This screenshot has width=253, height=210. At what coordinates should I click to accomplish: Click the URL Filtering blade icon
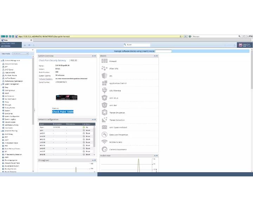pyautogui.click(x=104, y=90)
